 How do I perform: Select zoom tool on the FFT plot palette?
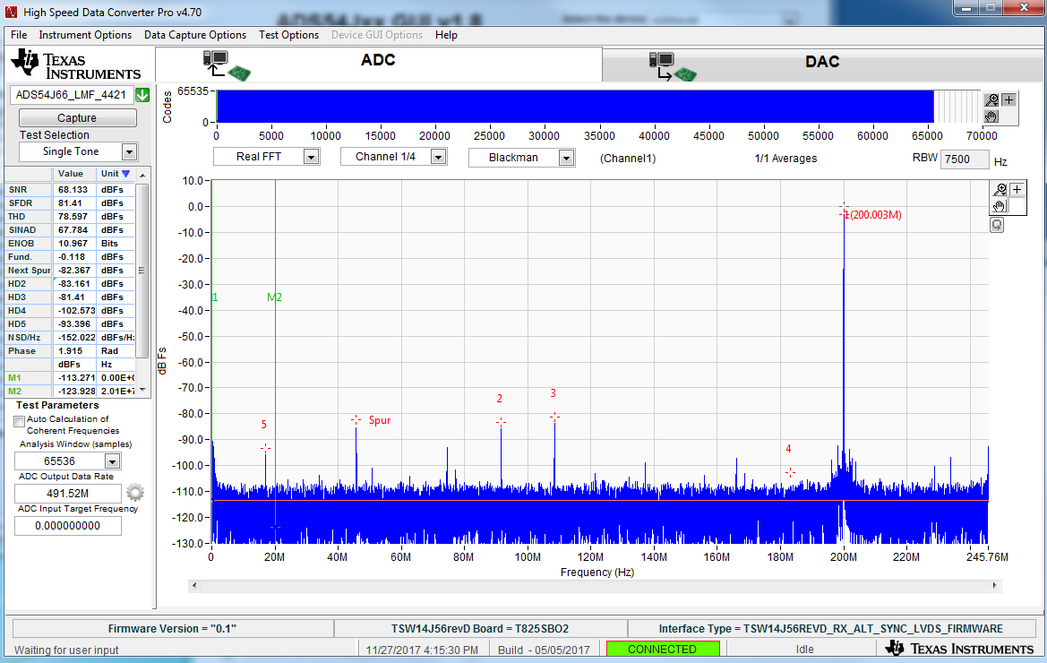1000,190
